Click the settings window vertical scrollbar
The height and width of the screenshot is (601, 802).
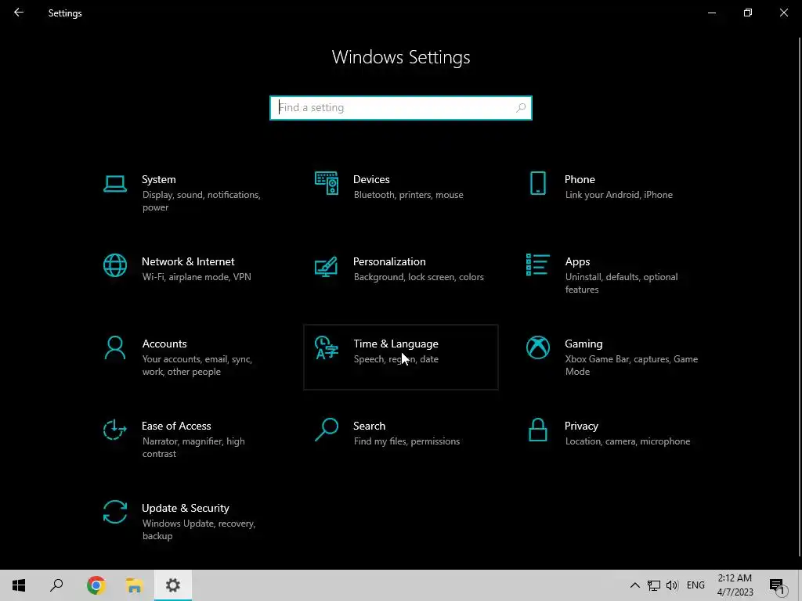pyautogui.click(x=800, y=297)
